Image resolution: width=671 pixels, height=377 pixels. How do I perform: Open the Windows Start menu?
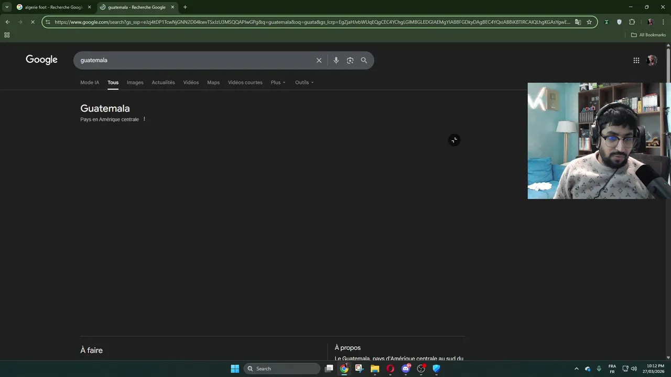[x=235, y=369]
